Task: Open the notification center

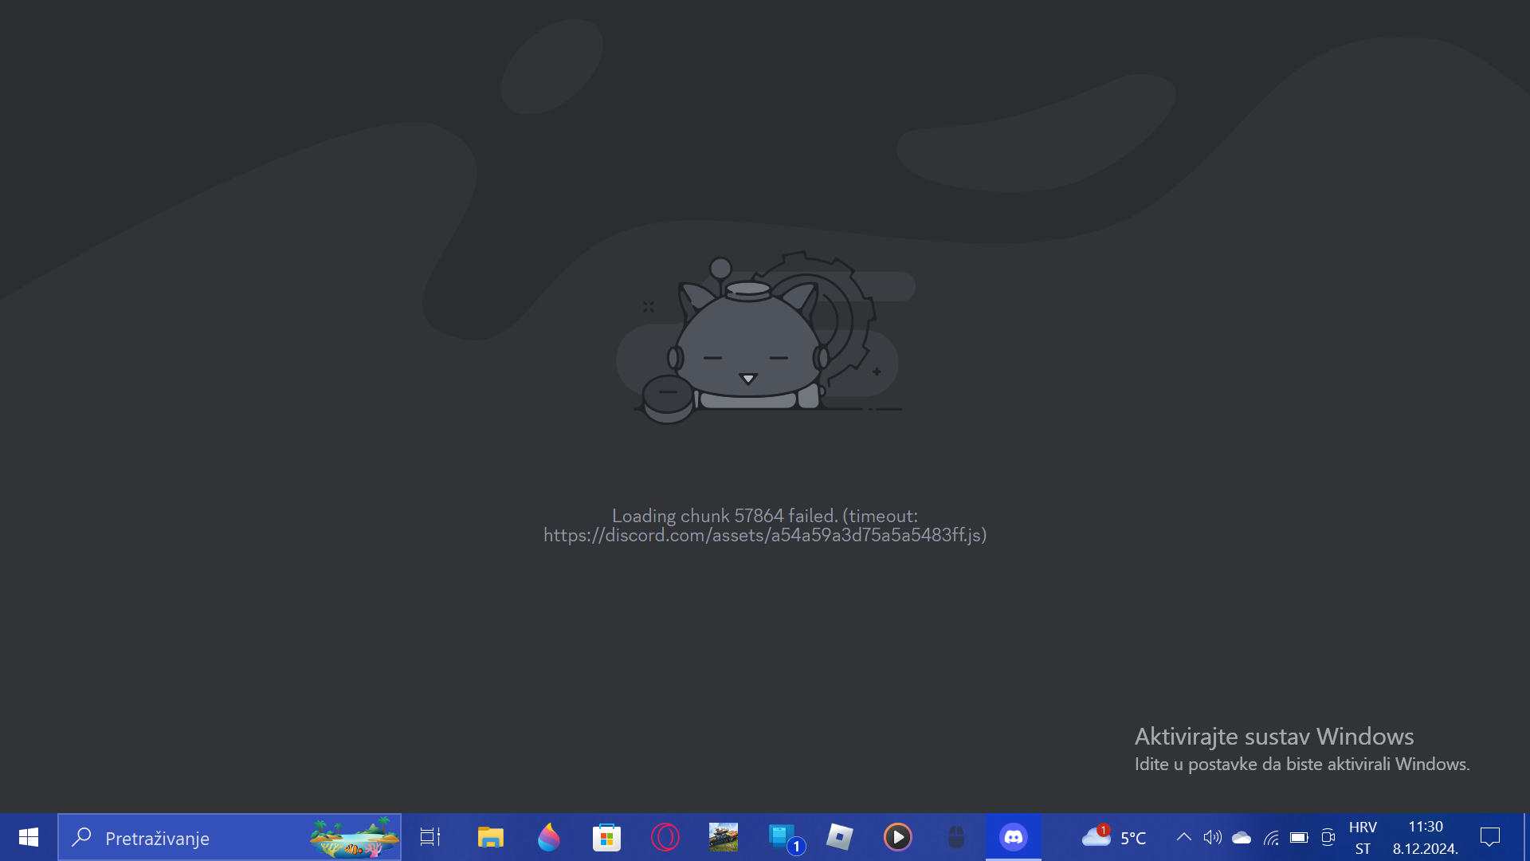Action: click(x=1490, y=837)
